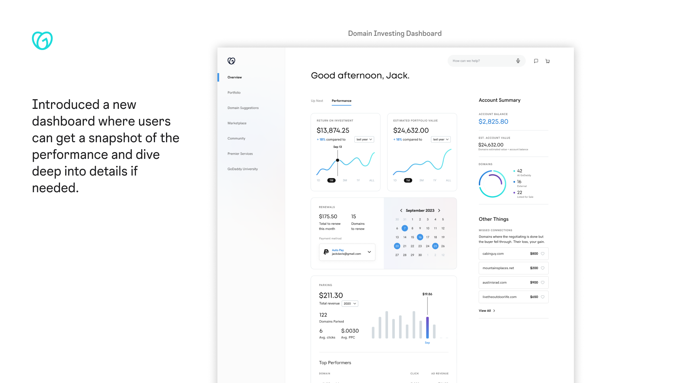Go to next month after September 2023

pyautogui.click(x=439, y=210)
